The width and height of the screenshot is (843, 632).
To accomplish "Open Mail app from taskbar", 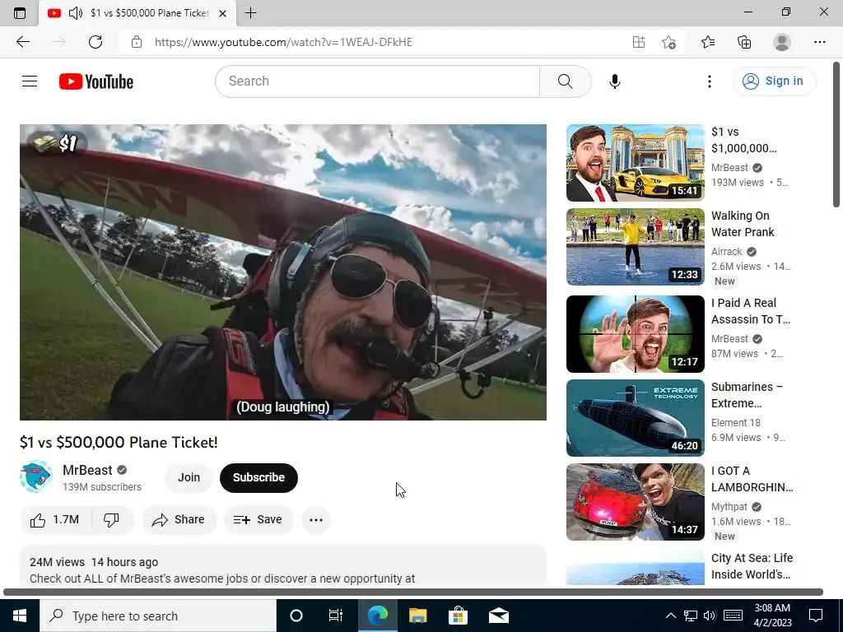I will [498, 616].
